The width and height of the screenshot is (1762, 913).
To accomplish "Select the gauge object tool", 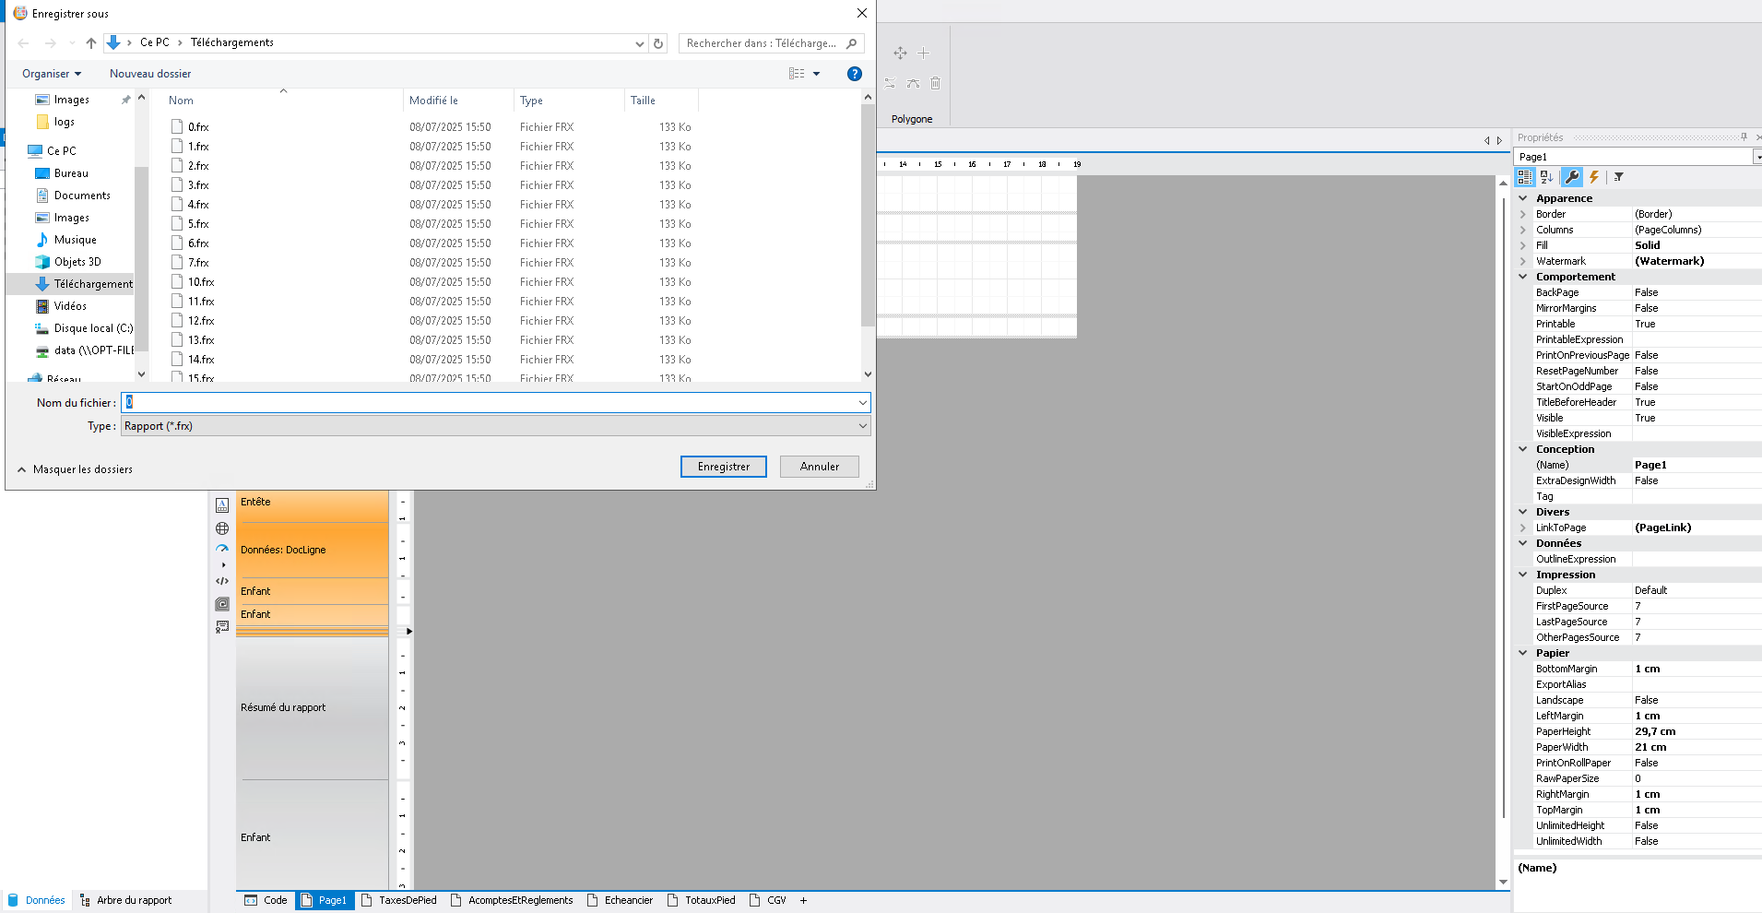I will click(x=221, y=548).
